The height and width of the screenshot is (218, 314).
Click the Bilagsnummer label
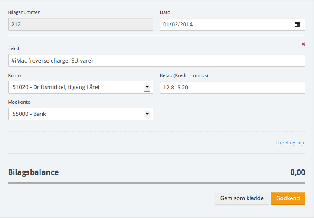click(x=23, y=12)
